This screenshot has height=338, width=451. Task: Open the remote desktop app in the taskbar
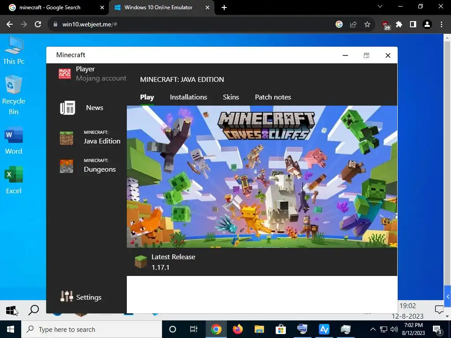302,329
